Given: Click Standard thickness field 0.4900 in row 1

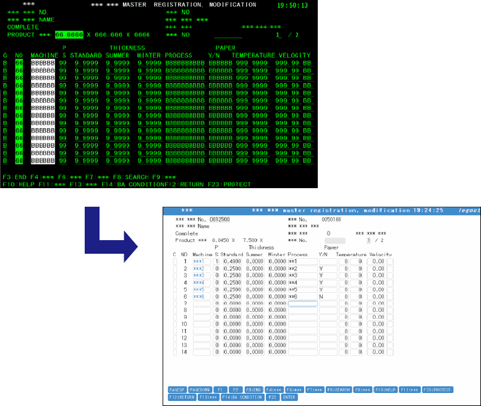Looking at the screenshot, I should [x=232, y=261].
